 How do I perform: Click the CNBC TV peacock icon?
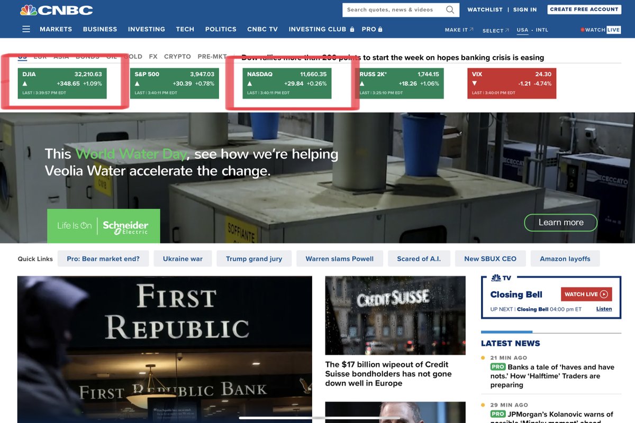click(x=496, y=278)
